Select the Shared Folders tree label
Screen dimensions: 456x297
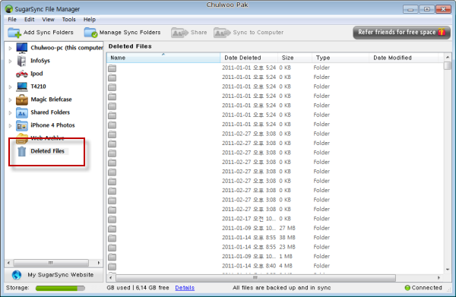[x=50, y=112]
